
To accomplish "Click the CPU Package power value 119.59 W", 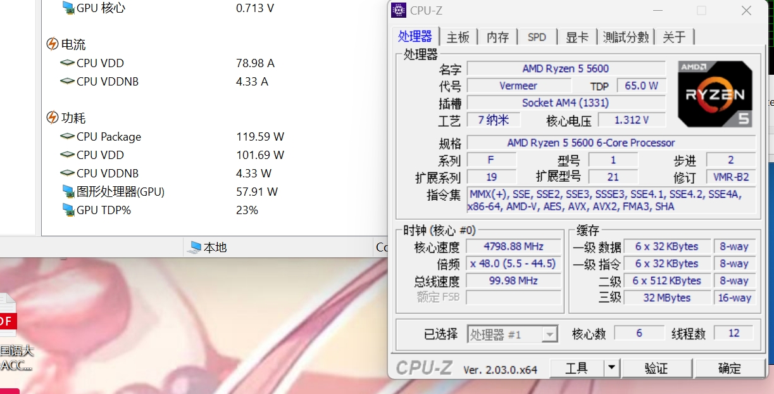I will 260,137.
